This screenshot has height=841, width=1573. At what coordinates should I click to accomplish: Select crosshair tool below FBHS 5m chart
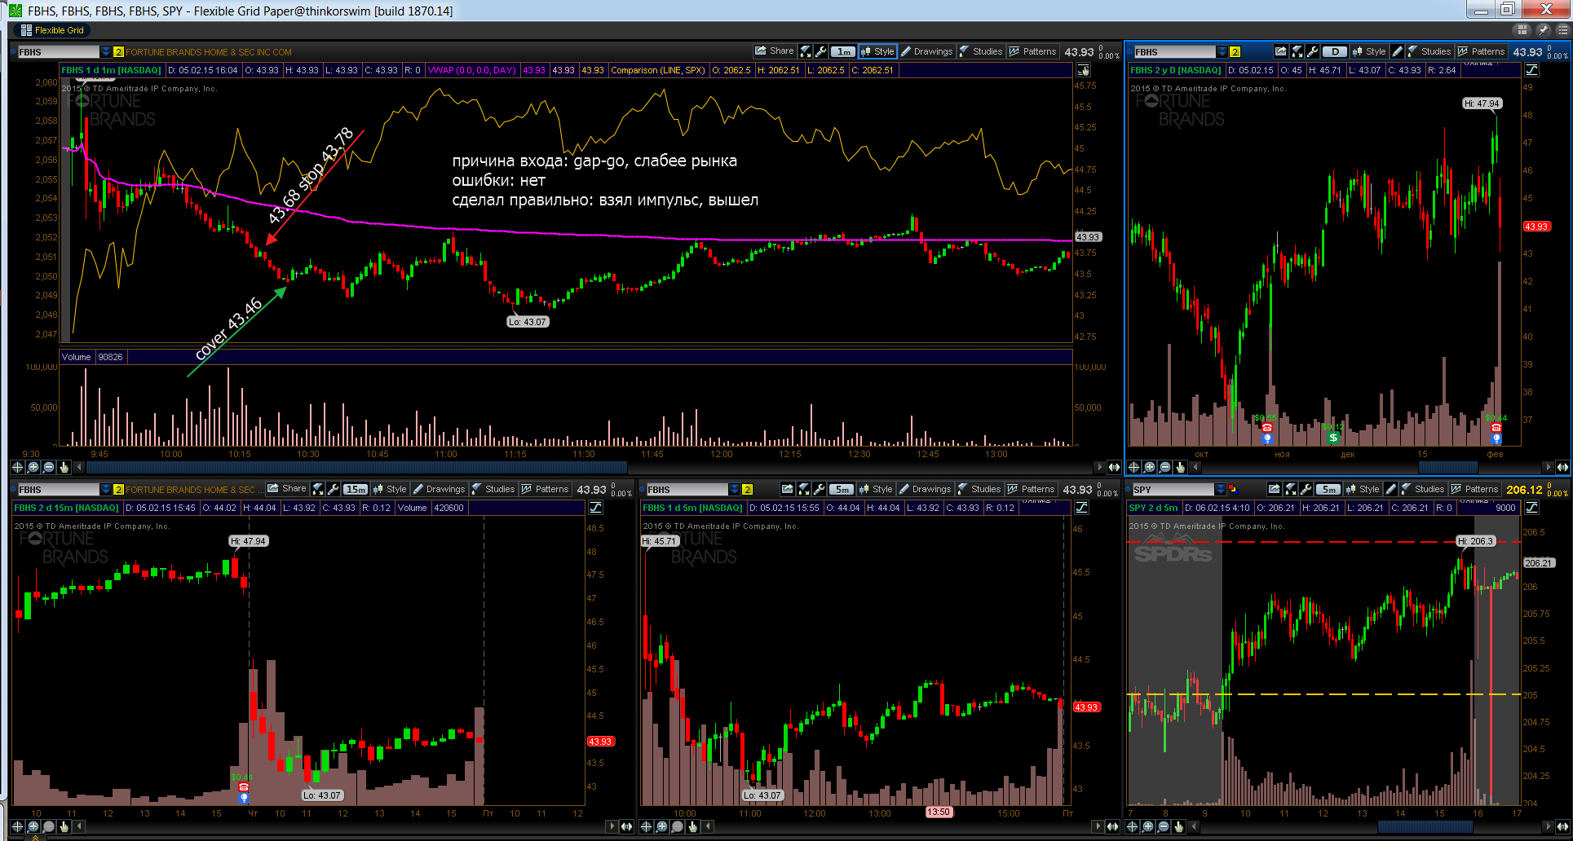click(x=646, y=826)
